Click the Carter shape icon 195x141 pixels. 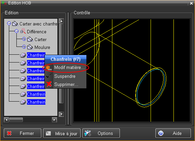click(30, 39)
